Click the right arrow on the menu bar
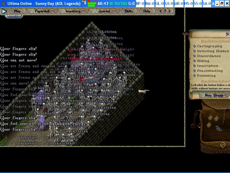This screenshot has width=230, height=173. (x=169, y=11)
